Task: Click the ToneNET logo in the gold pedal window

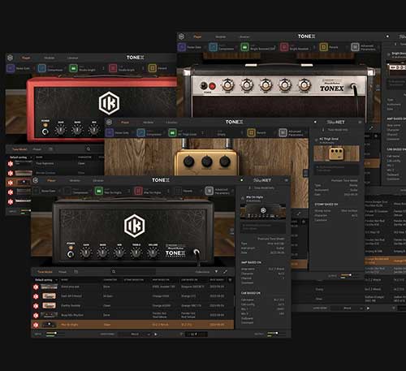Action: point(335,122)
